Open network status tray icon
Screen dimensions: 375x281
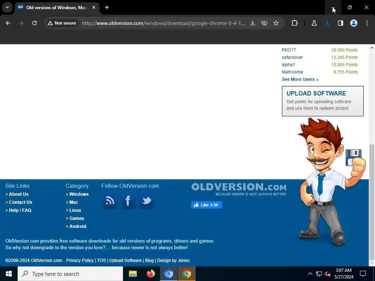coord(319,274)
